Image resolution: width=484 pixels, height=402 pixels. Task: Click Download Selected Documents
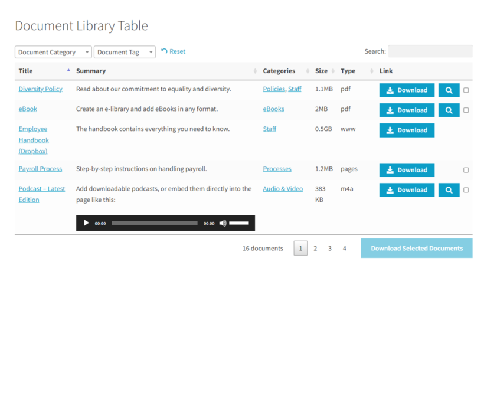click(x=416, y=248)
